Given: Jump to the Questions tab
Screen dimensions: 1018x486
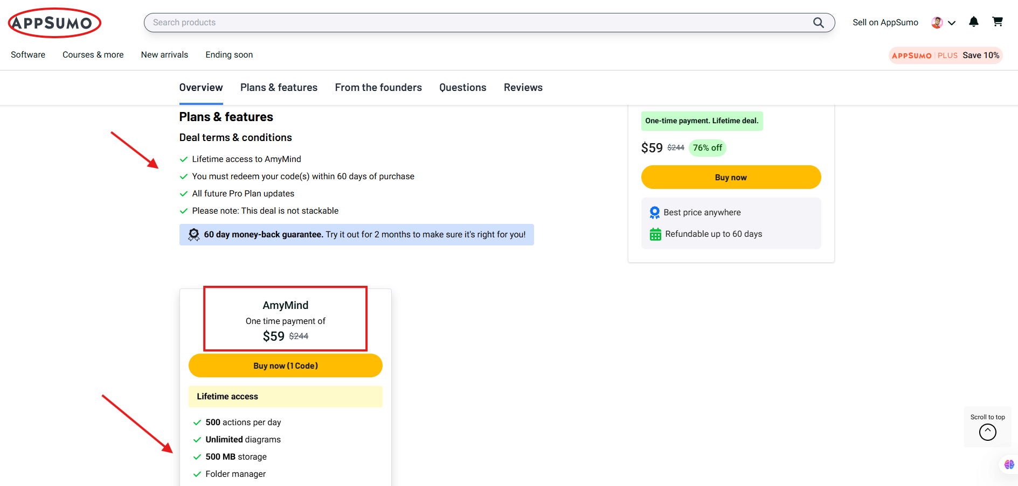Looking at the screenshot, I should pyautogui.click(x=462, y=88).
